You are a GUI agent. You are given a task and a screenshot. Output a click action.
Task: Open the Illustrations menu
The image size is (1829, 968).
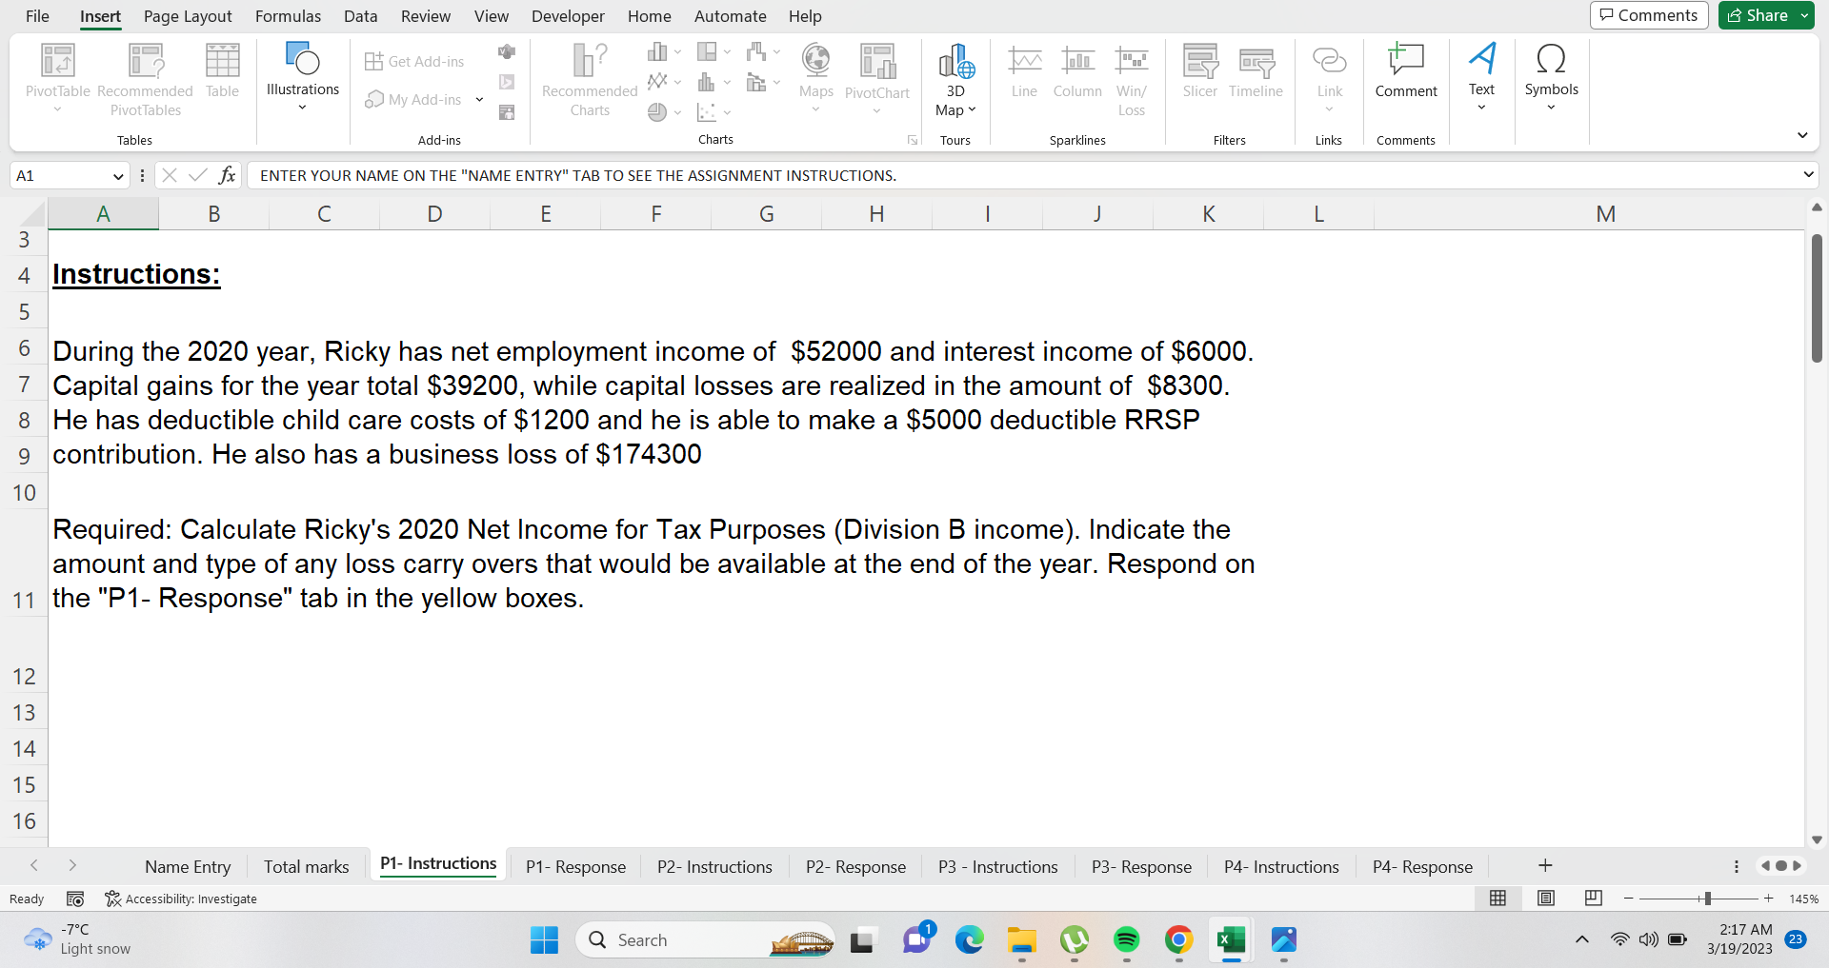(x=302, y=76)
